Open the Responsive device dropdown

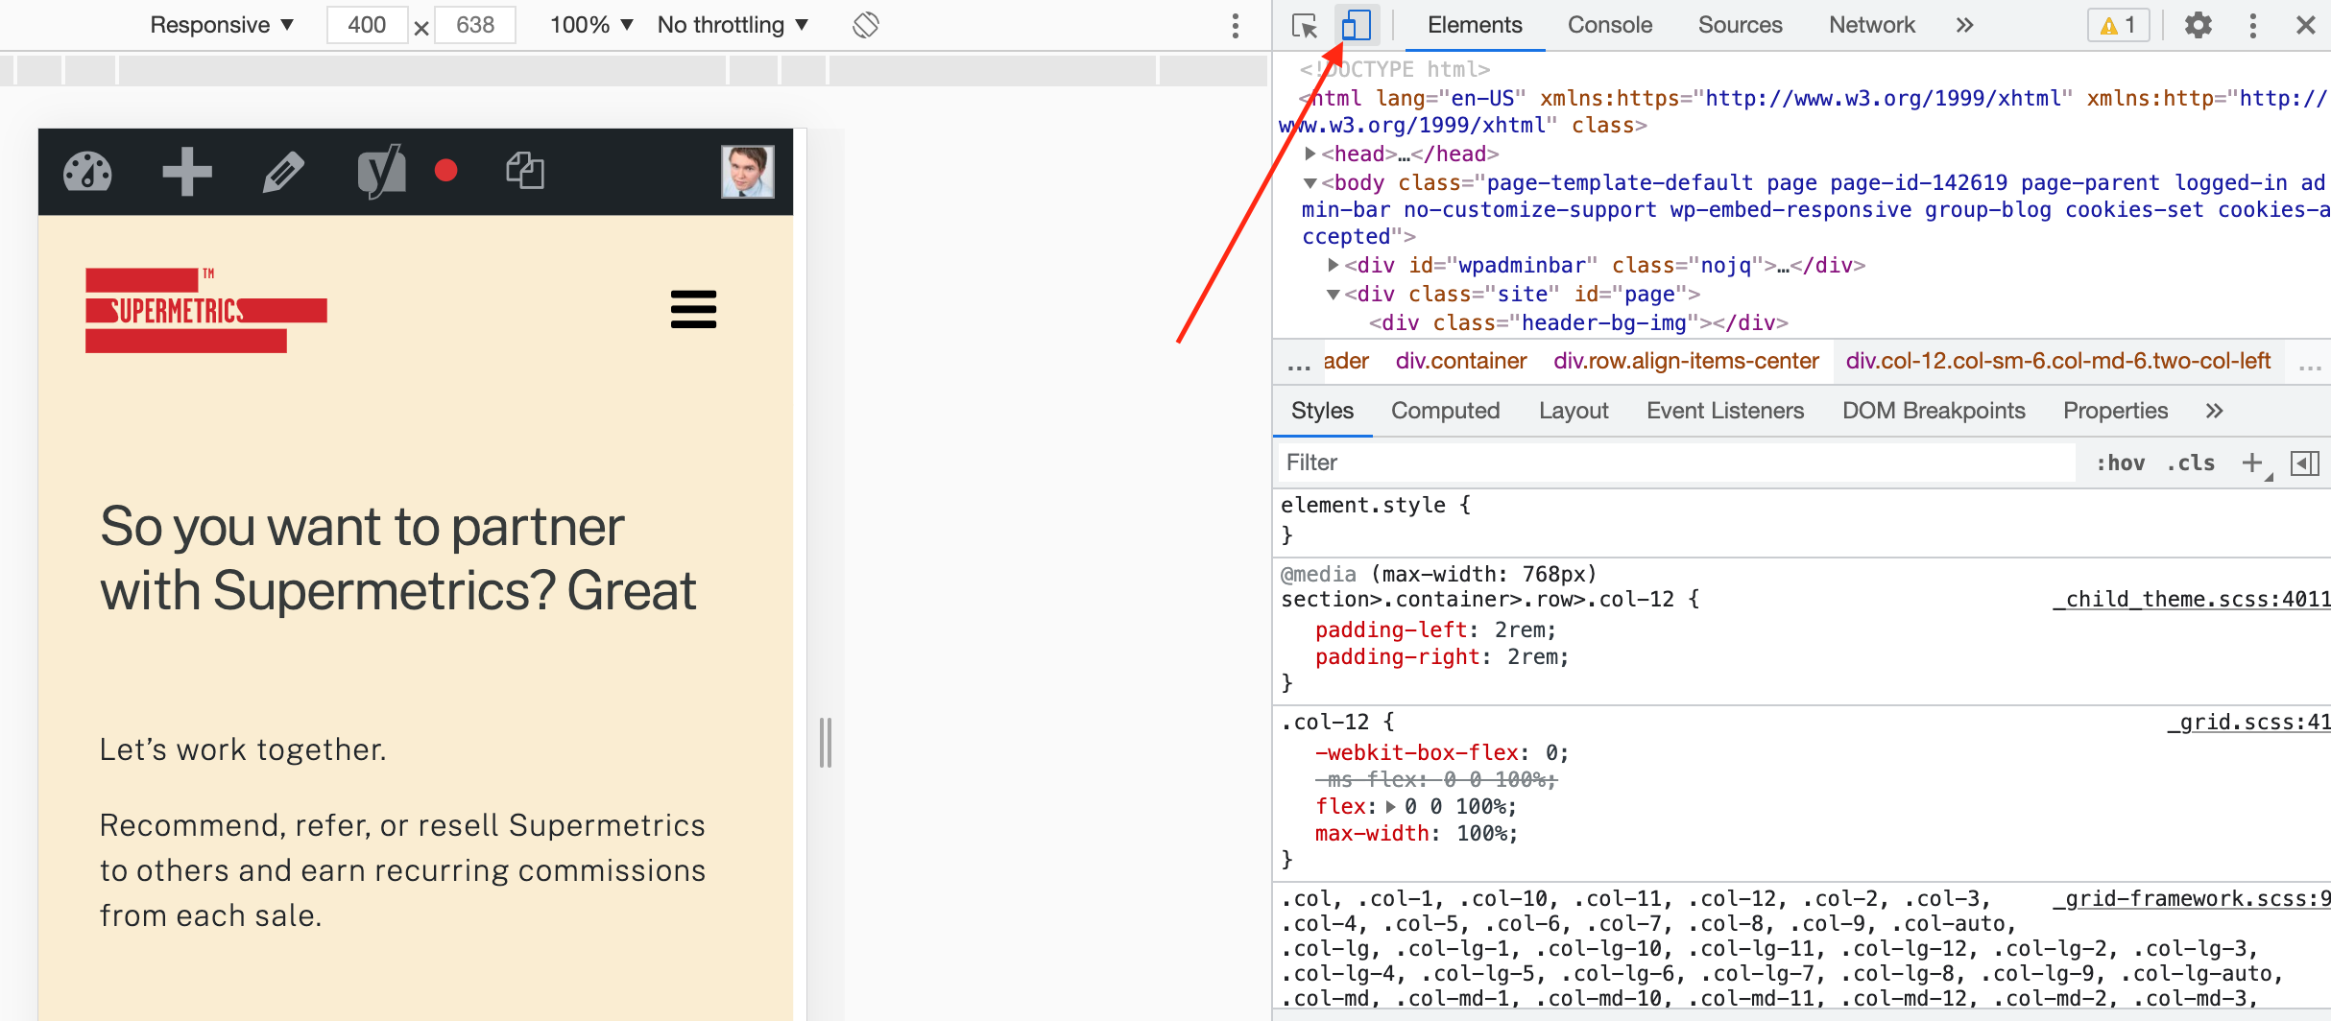[x=222, y=25]
